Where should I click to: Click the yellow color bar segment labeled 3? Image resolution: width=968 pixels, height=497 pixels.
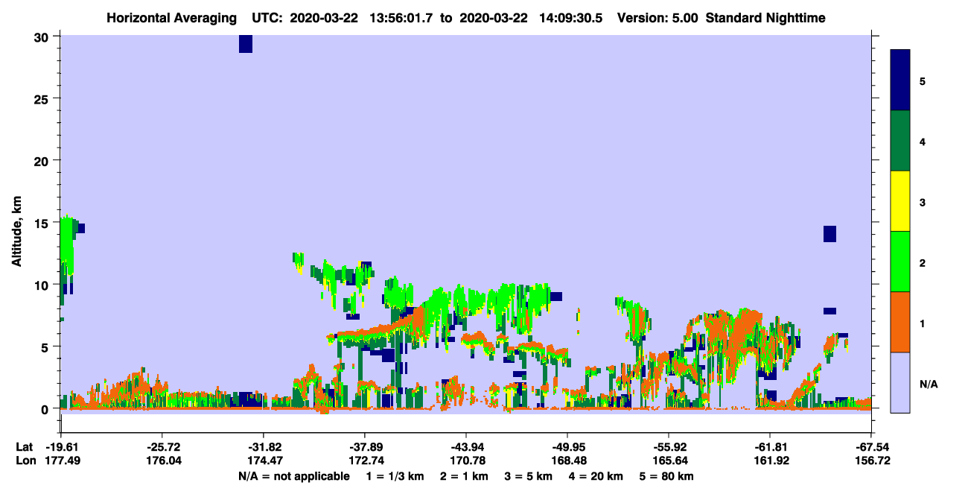(x=900, y=201)
